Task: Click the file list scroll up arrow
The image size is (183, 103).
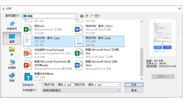Action: (142, 21)
